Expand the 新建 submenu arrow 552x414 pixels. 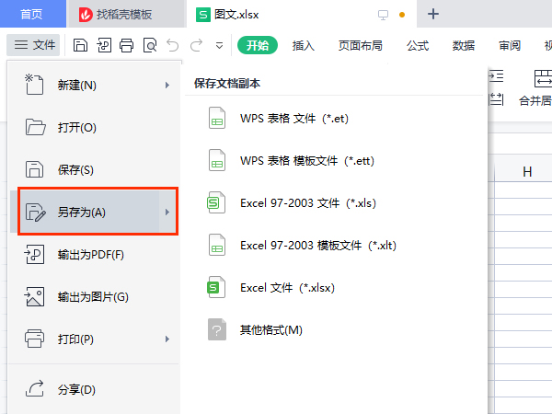coord(167,86)
